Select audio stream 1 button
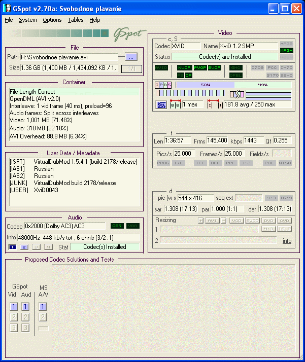 [12, 247]
